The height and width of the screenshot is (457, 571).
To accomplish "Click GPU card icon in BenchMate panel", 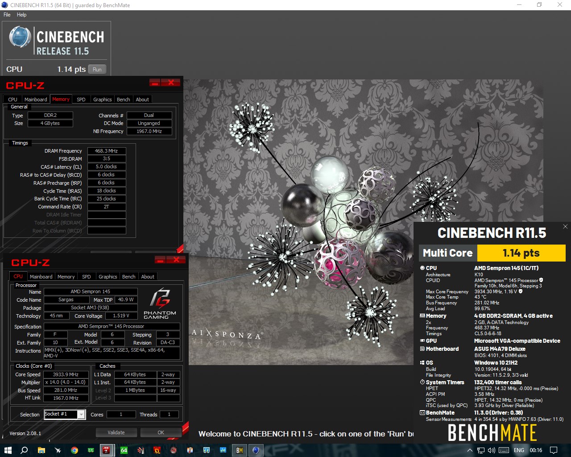I will tap(422, 341).
